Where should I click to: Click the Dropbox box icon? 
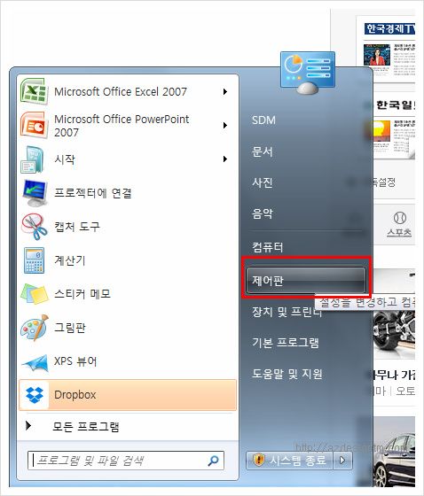click(35, 395)
